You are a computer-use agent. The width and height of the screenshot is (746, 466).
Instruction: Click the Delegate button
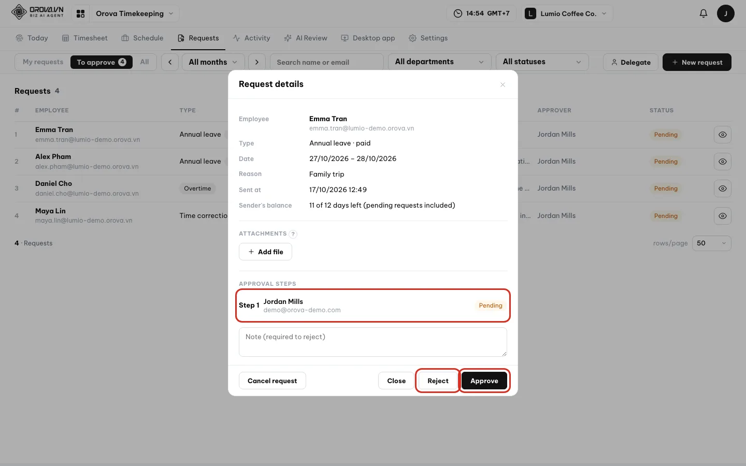(630, 62)
